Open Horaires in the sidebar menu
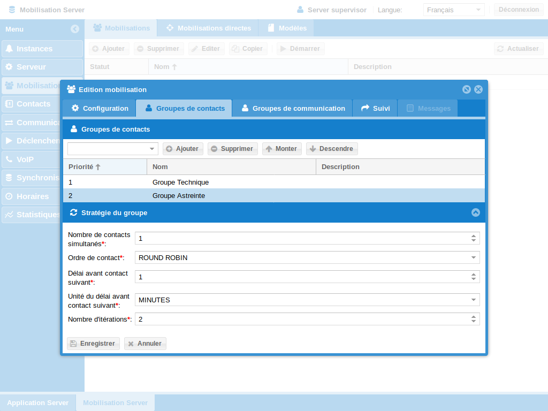 (31, 196)
